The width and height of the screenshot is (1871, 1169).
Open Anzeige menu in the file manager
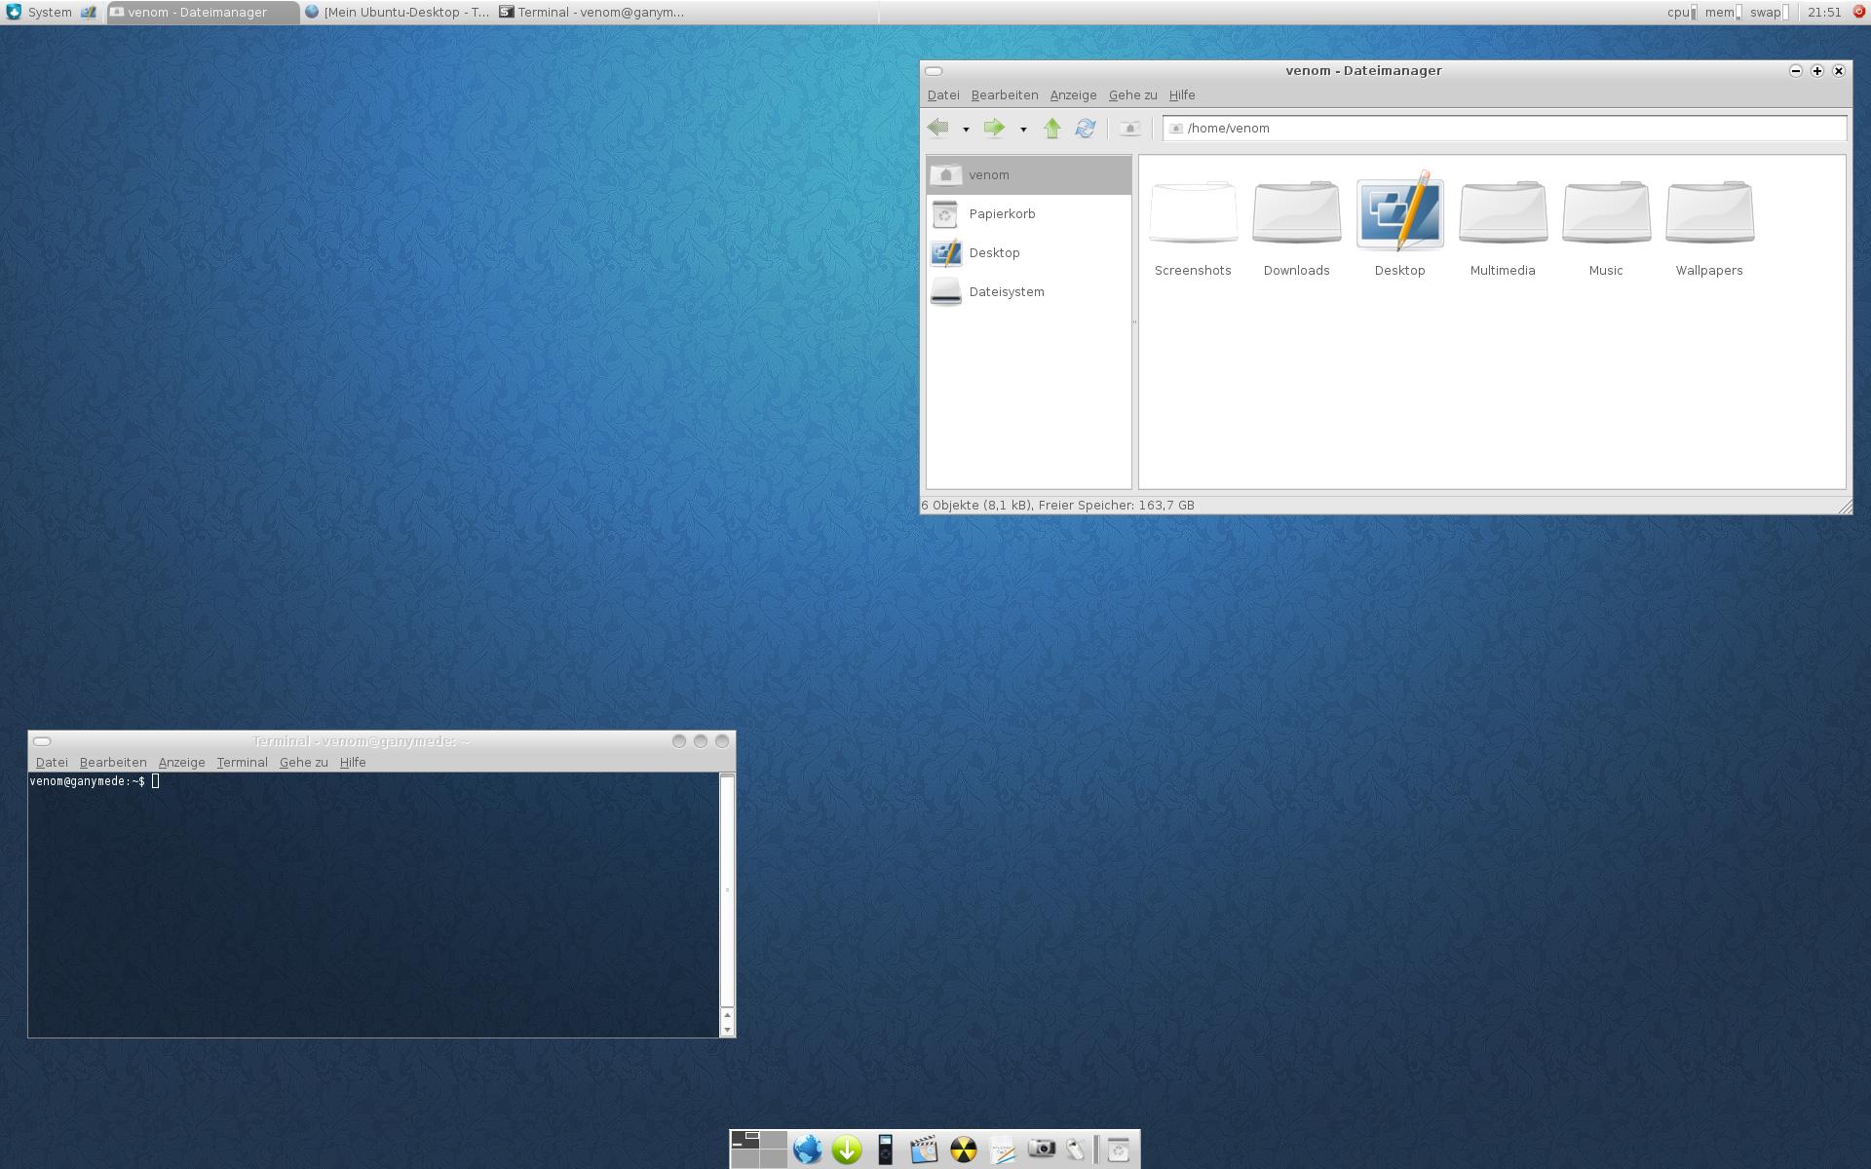(1073, 94)
